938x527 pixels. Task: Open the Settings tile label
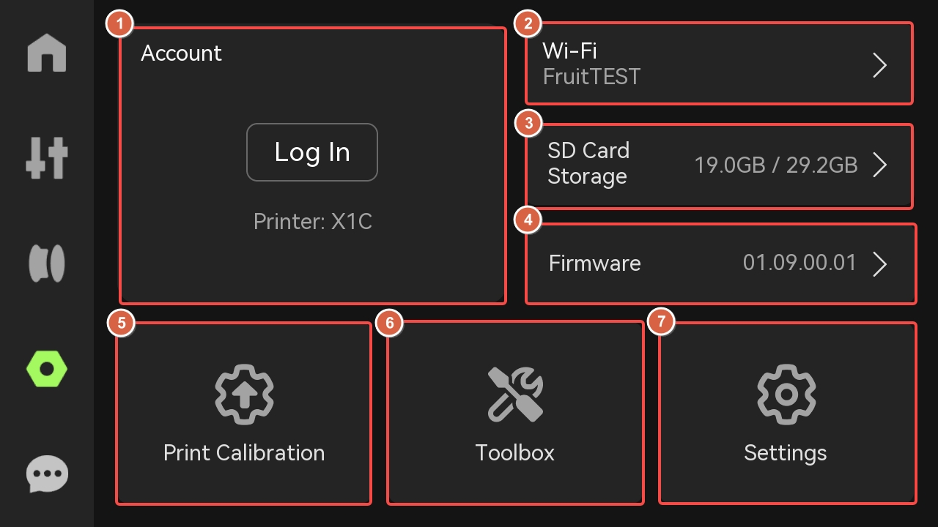786,453
